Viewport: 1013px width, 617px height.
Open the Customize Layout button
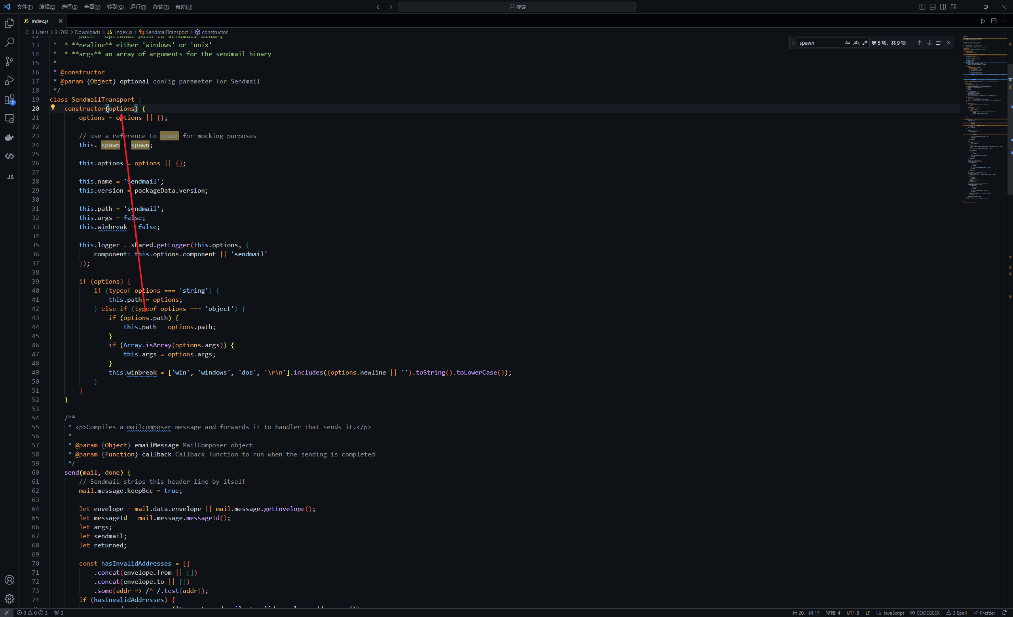coord(953,7)
